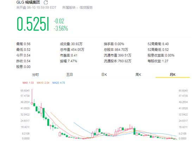Click the 流通市值: 399.51万 value
The image size is (195, 141).
point(118,55)
